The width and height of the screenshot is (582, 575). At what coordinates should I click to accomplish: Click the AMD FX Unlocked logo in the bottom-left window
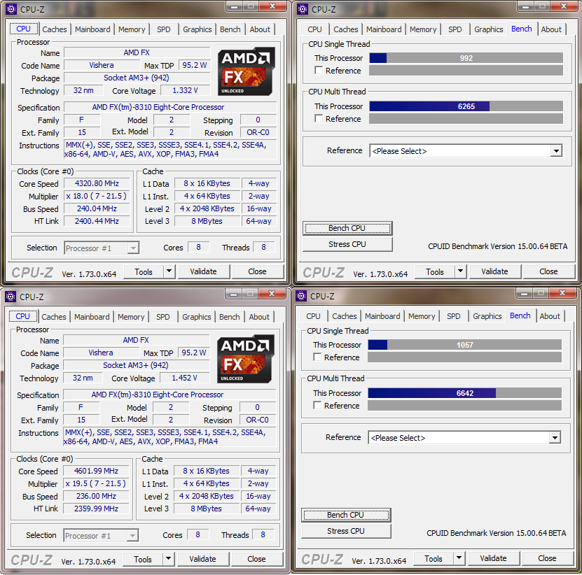tap(244, 357)
